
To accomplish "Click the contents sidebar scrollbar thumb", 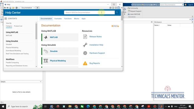I will (x=36, y=31).
